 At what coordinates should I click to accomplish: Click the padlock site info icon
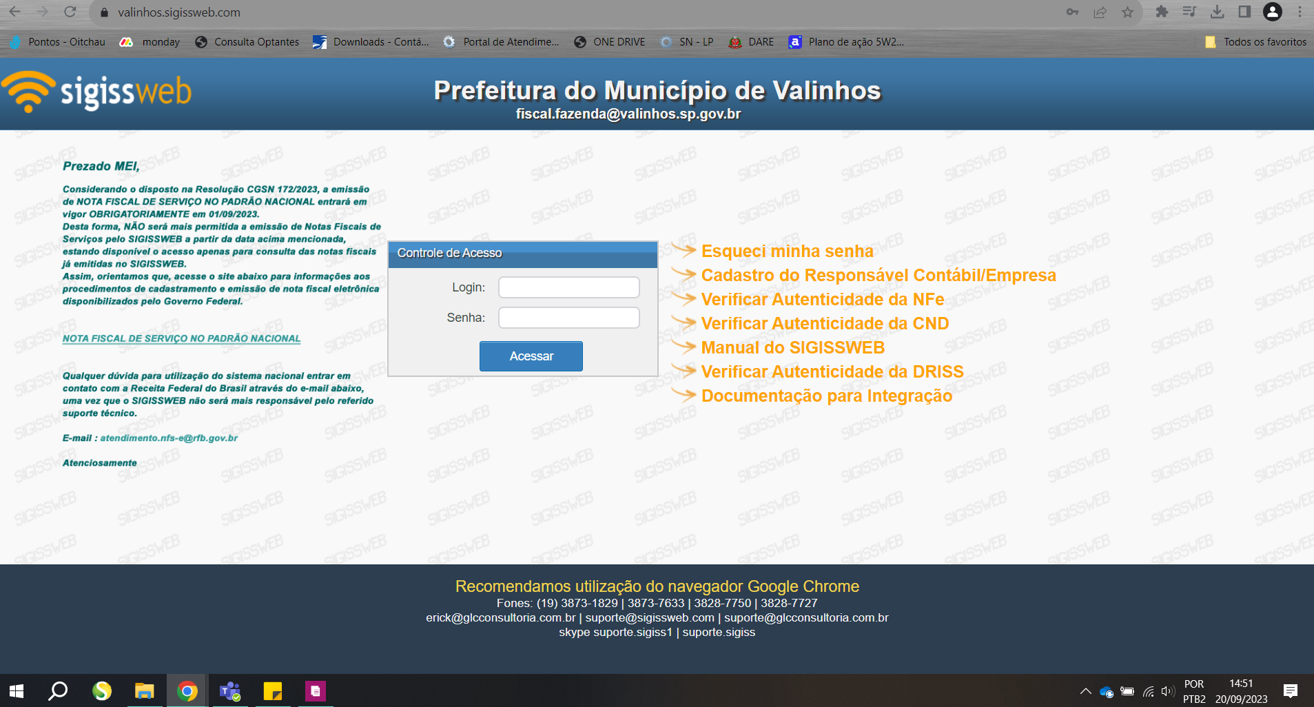click(x=105, y=12)
